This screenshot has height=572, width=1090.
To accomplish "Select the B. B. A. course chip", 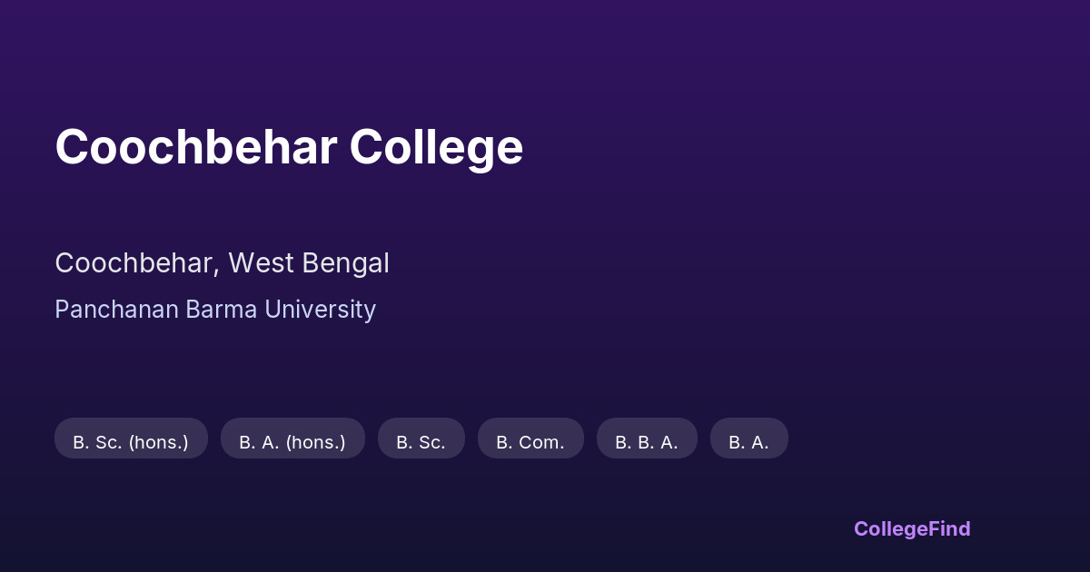I will (647, 442).
